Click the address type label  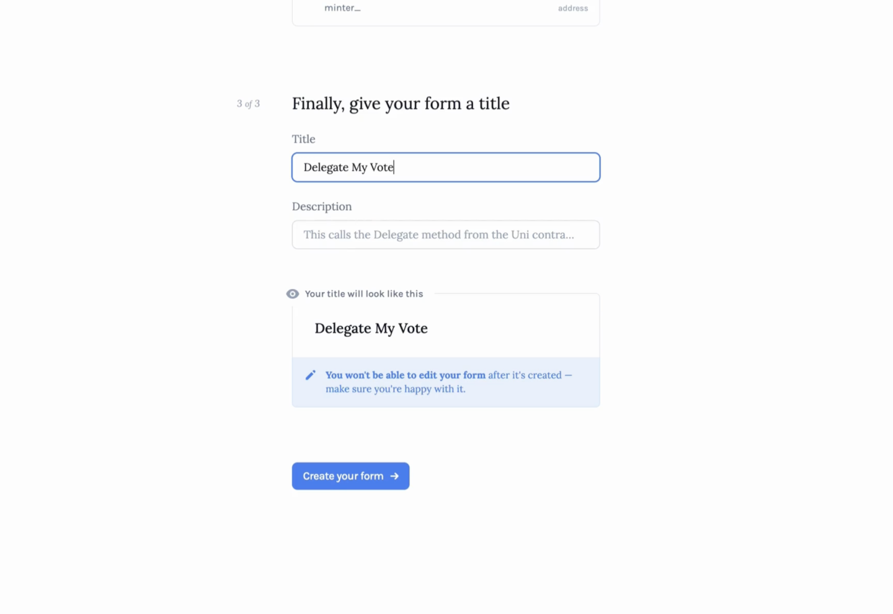(x=573, y=8)
